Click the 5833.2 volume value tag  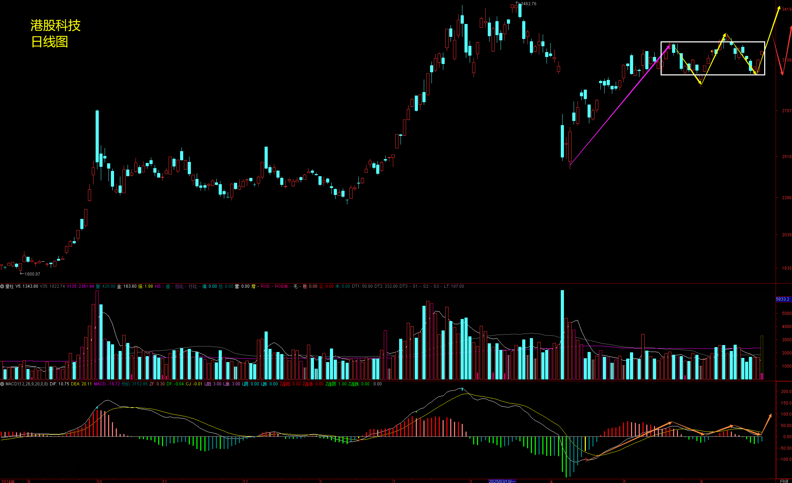pyautogui.click(x=783, y=299)
